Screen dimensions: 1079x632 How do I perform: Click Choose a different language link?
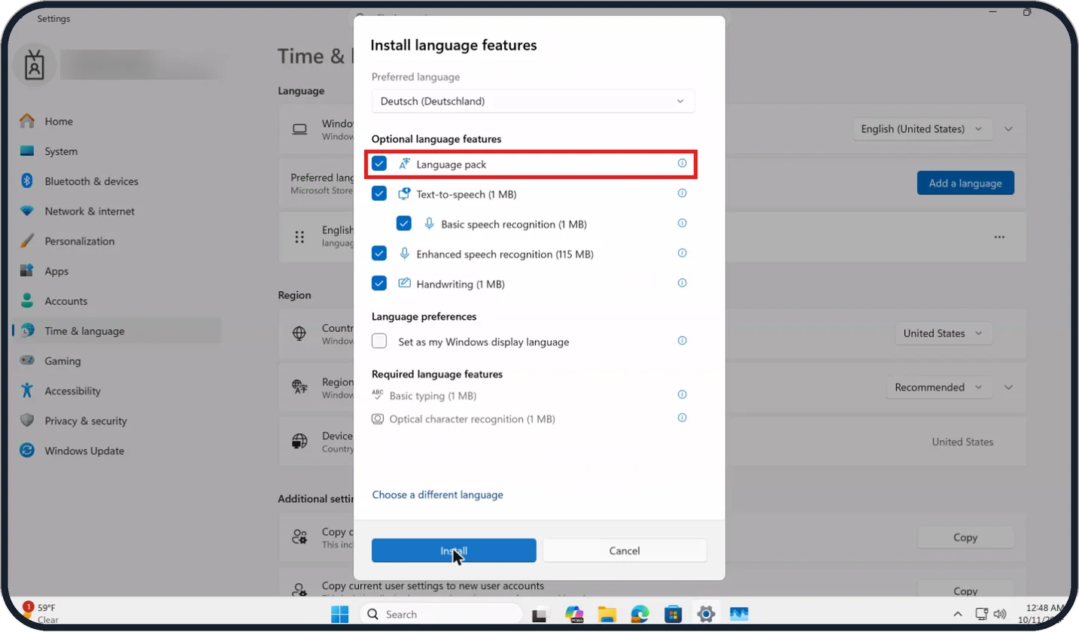(x=438, y=494)
